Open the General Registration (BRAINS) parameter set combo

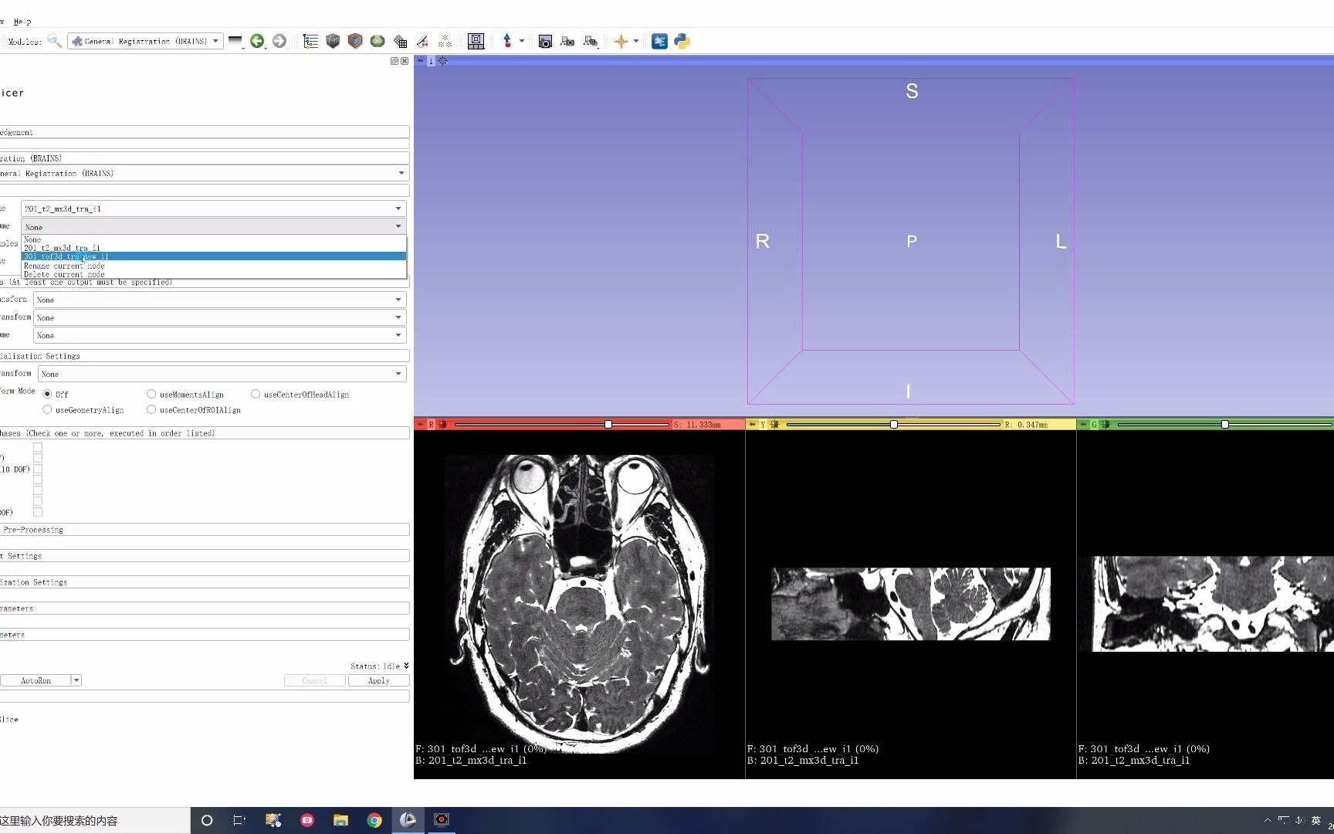pyautogui.click(x=204, y=173)
